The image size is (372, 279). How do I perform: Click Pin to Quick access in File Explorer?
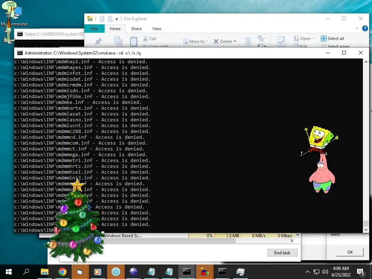pyautogui.click(x=98, y=41)
